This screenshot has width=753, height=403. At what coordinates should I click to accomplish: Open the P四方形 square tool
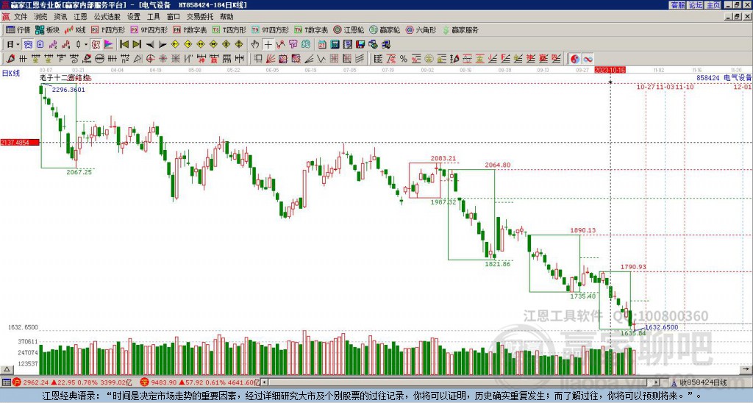coord(108,29)
